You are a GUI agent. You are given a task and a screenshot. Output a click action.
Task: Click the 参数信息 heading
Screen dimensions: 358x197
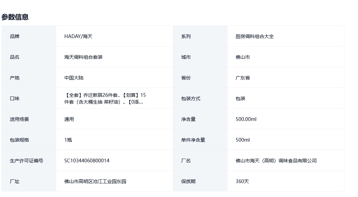point(15,17)
